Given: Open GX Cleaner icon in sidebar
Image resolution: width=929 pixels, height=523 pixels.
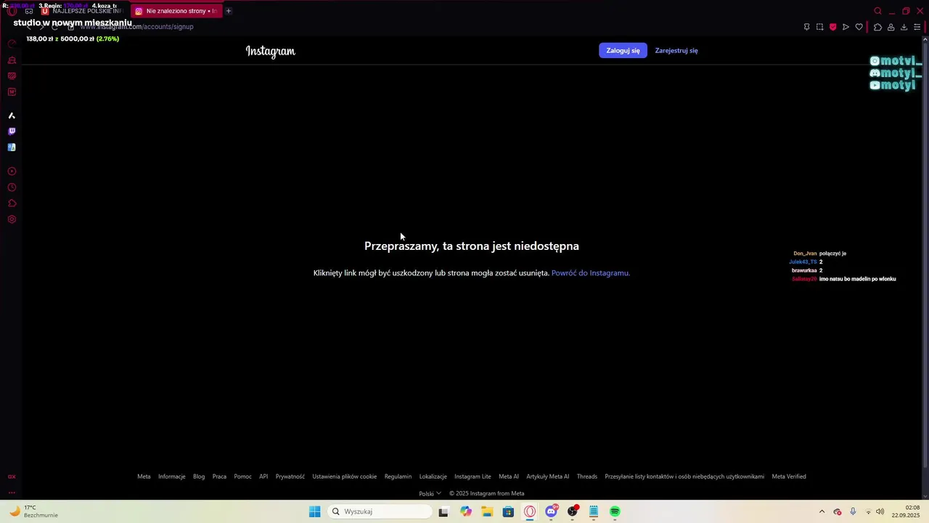Looking at the screenshot, I should pyautogui.click(x=12, y=60).
